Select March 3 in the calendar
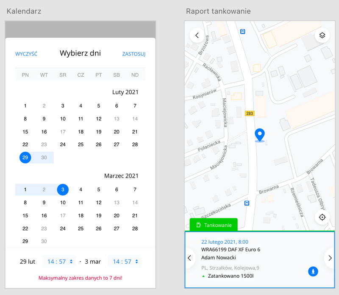Viewport: 339px width, 295px height. click(x=62, y=189)
